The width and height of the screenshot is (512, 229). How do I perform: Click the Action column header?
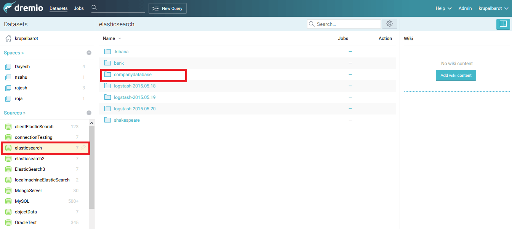(385, 38)
